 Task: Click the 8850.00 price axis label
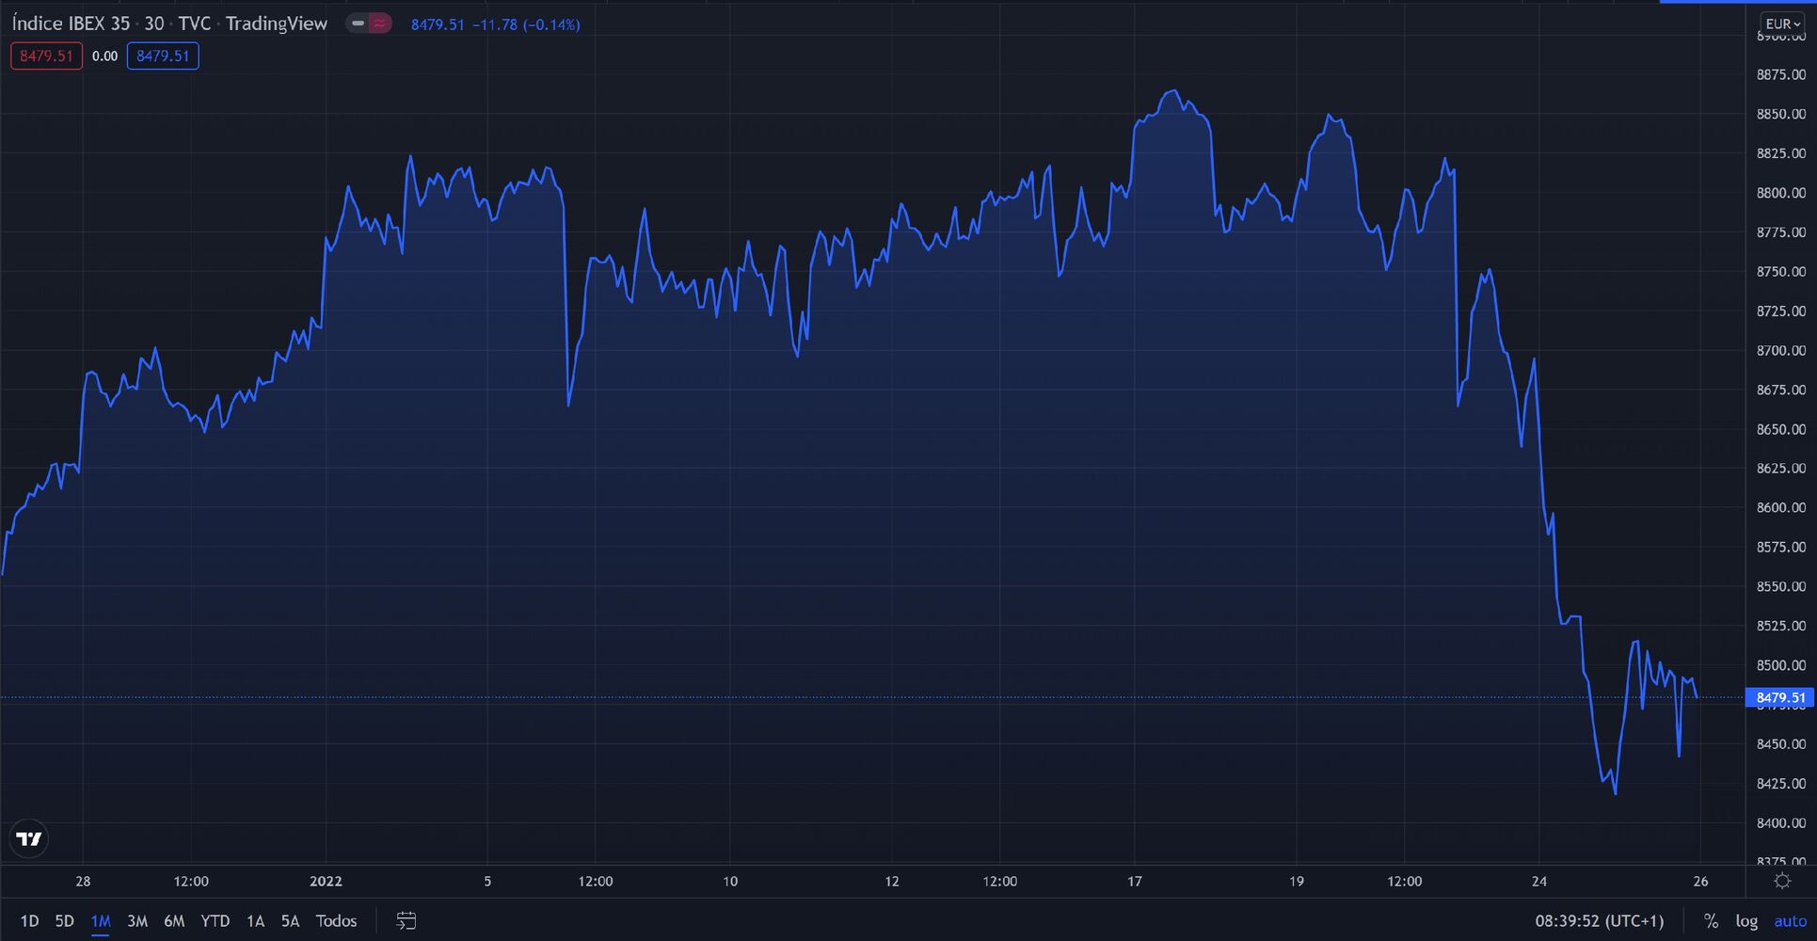(x=1781, y=114)
